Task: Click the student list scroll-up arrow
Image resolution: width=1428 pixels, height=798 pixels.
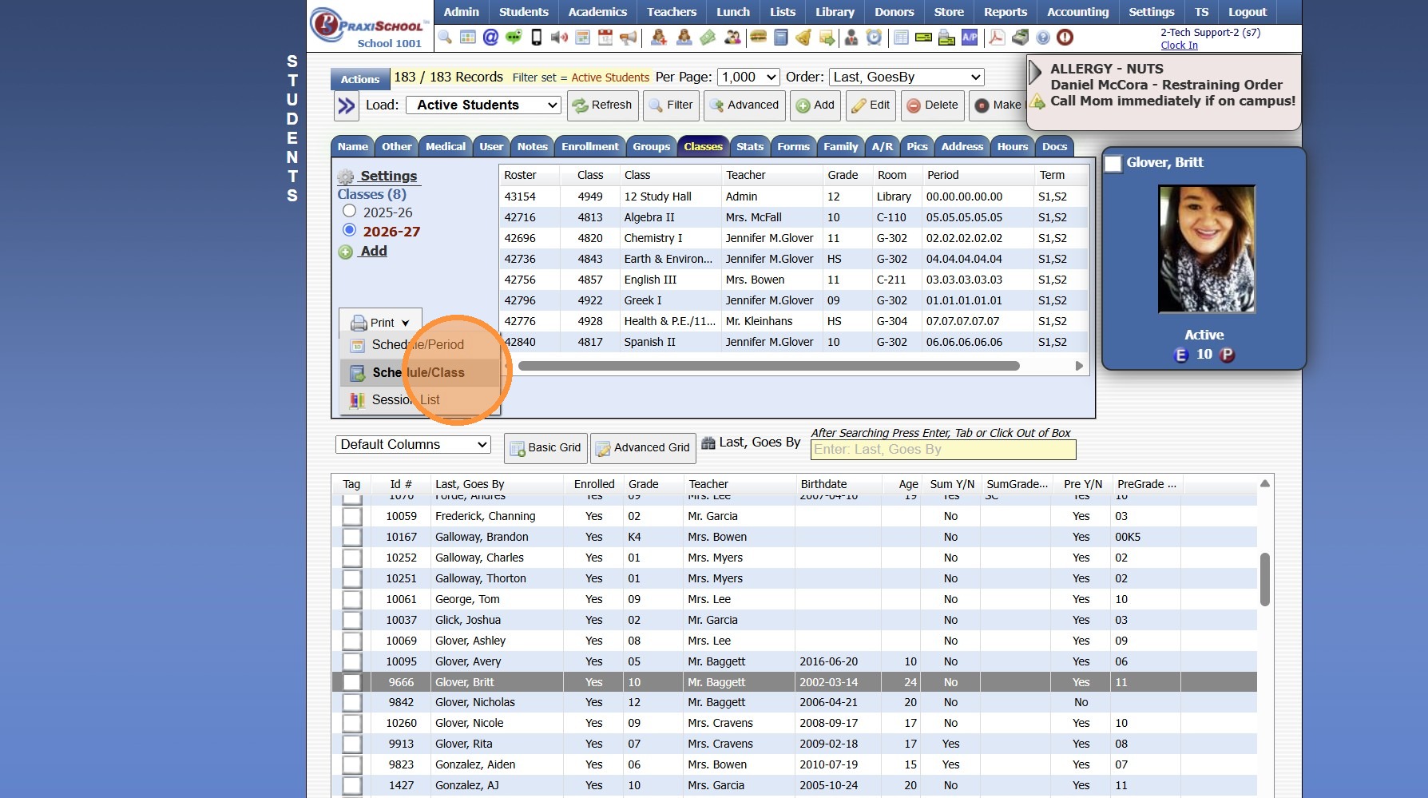Action: [x=1264, y=483]
